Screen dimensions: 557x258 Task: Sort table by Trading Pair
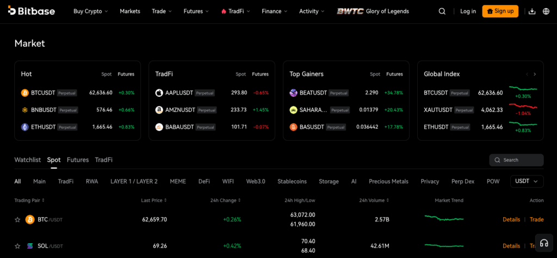coord(29,200)
